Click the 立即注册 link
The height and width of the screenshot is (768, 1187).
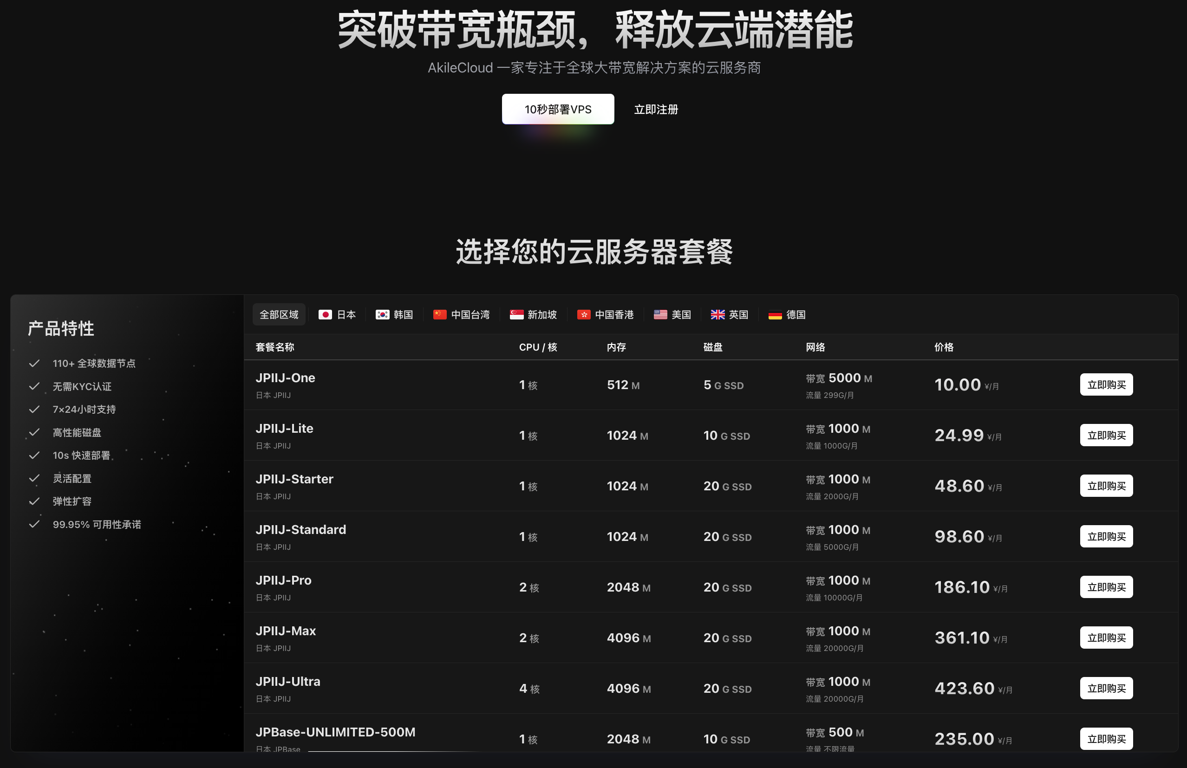pos(656,109)
